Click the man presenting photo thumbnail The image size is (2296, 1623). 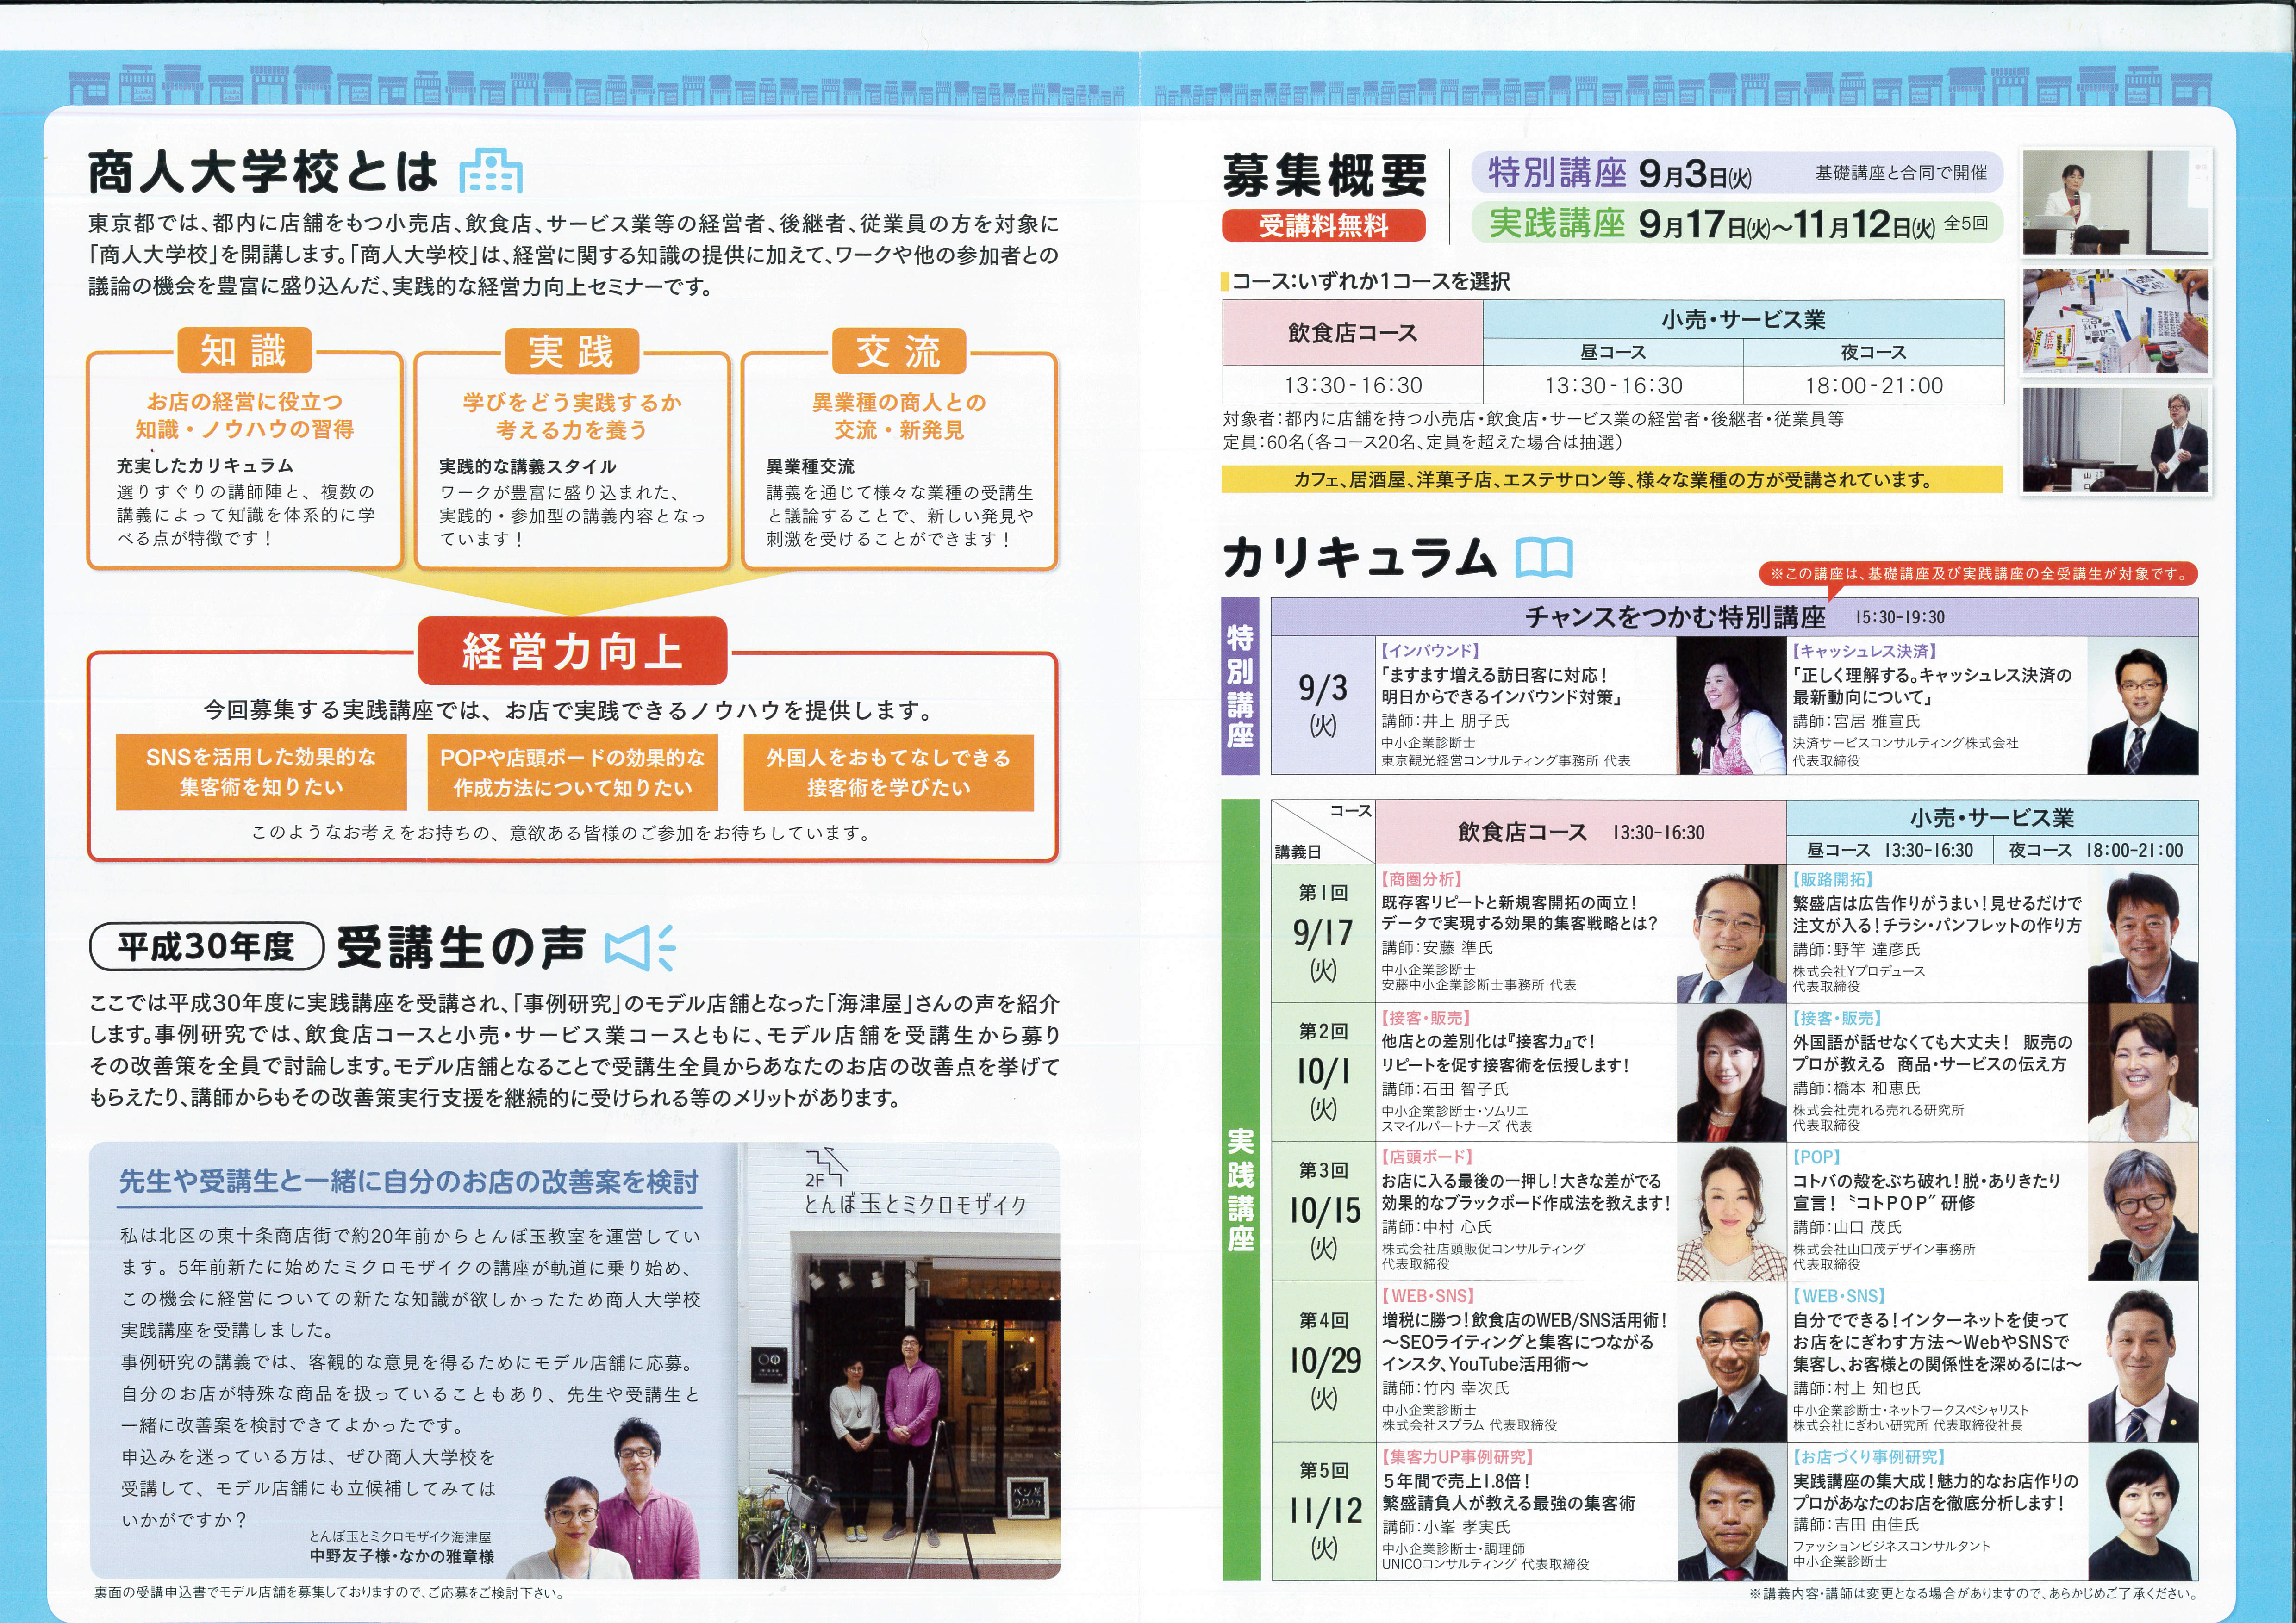coord(2116,440)
